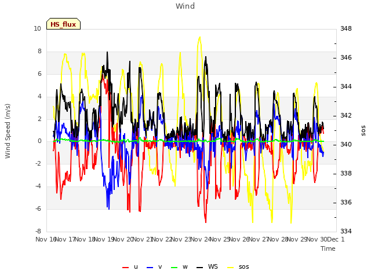Click the 'sos' right axis title

click(363, 131)
